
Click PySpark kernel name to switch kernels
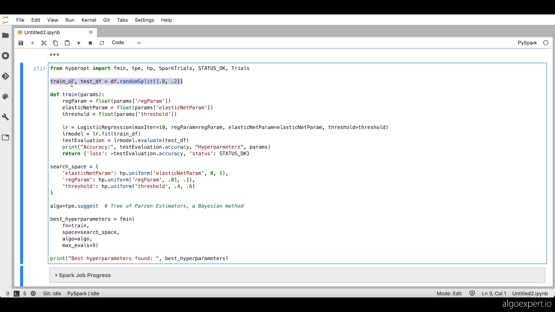click(527, 42)
